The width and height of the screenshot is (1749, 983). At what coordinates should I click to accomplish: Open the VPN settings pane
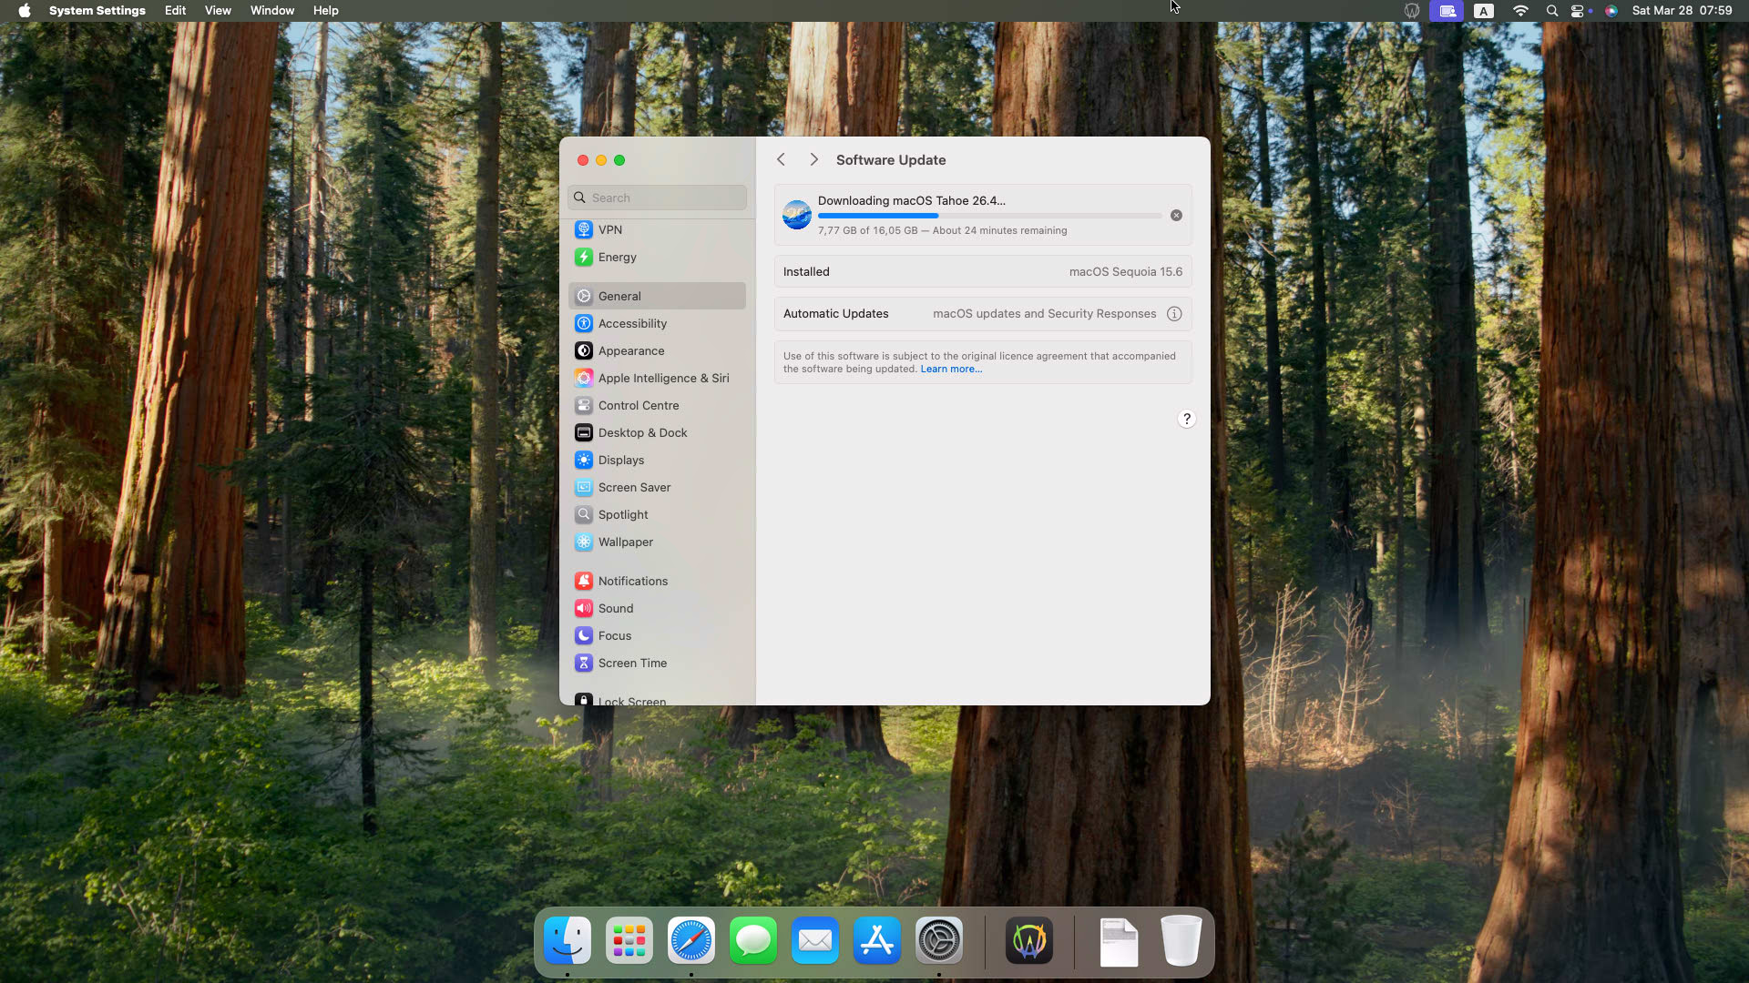point(657,230)
